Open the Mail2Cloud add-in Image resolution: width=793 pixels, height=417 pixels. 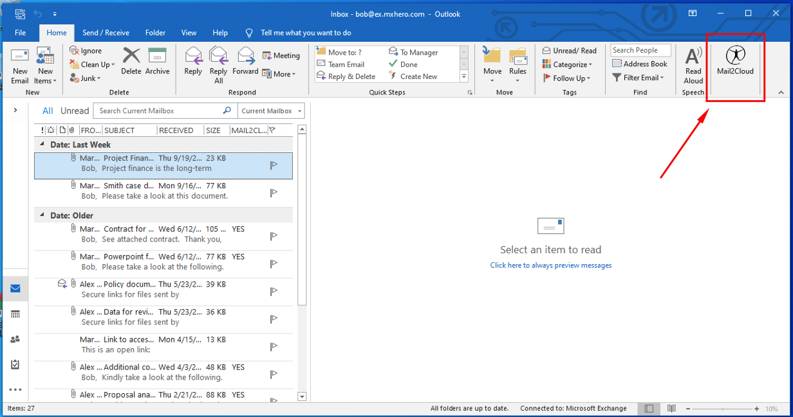pos(735,60)
